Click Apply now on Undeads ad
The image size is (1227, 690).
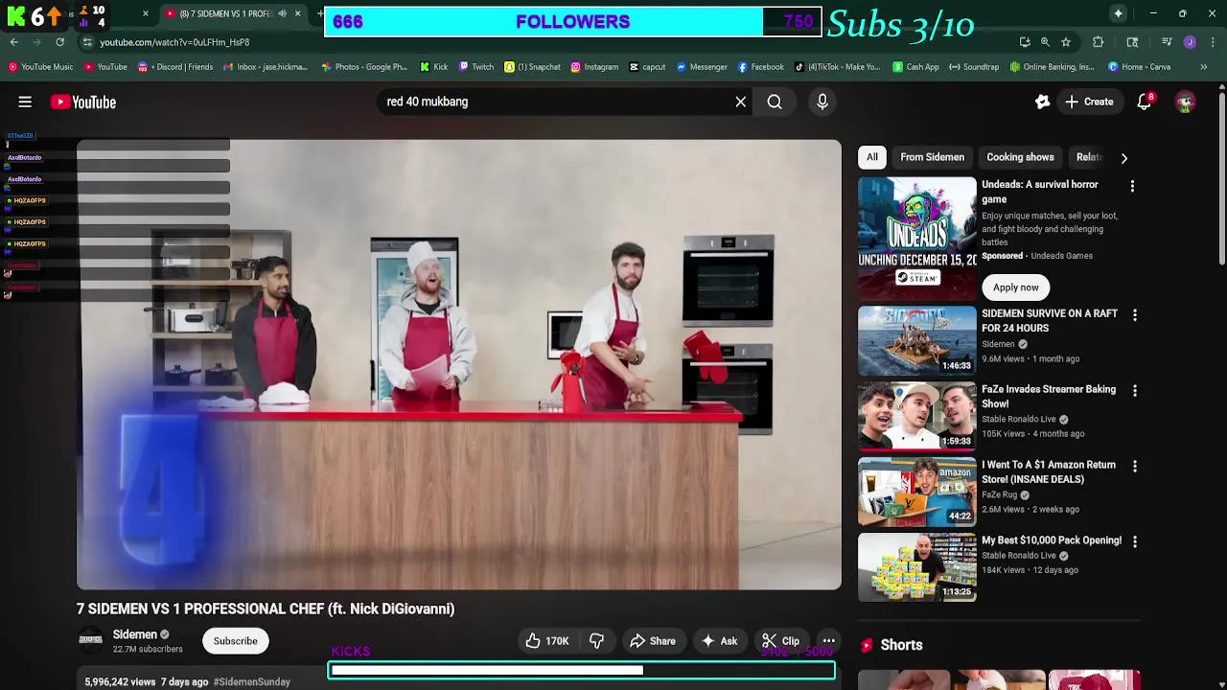pyautogui.click(x=1015, y=287)
